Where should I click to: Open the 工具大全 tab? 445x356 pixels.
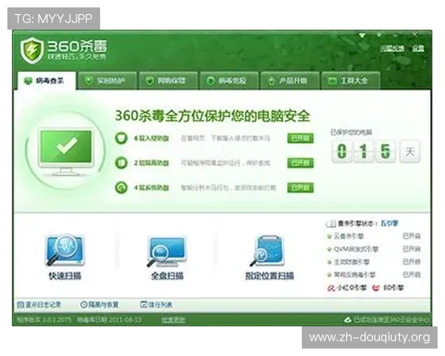tap(351, 81)
